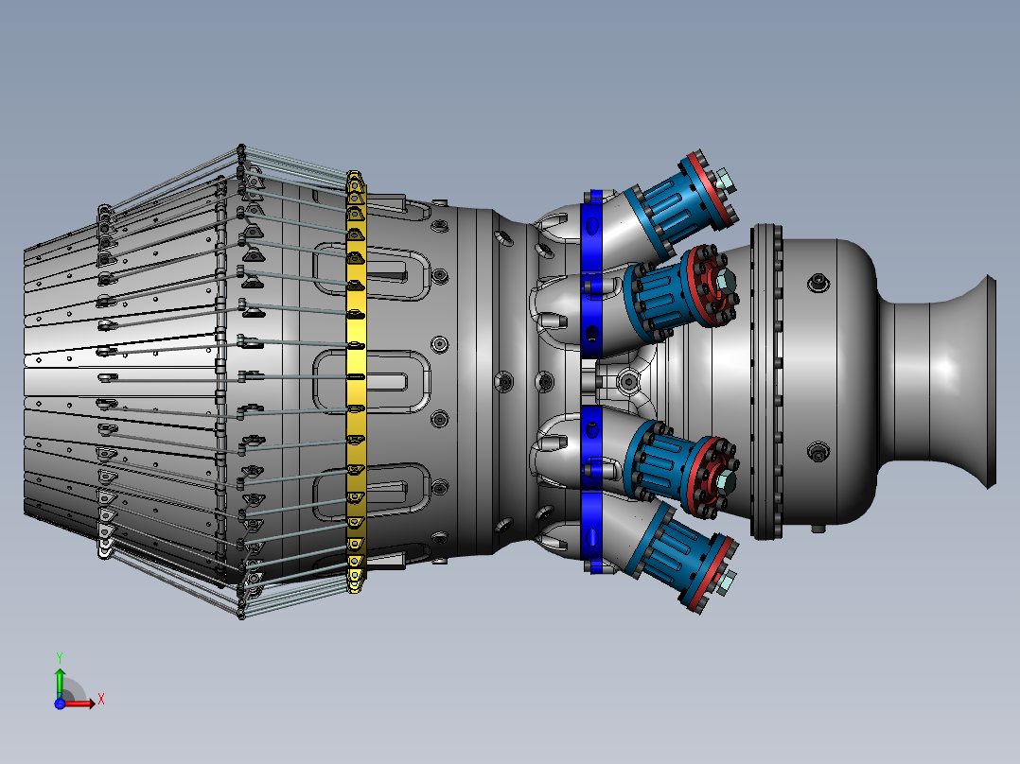Screen dimensions: 1020x764
Task: Click the blue Z axis ball on the triad
Action: point(60,703)
